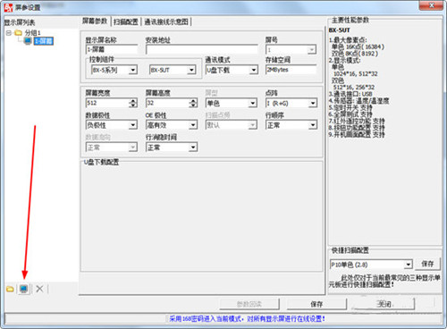Open the 数据流向 正常 dropdown
The width and height of the screenshot is (447, 329).
pos(133,148)
